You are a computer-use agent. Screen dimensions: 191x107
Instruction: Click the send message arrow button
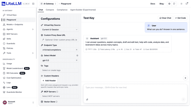point(183,100)
